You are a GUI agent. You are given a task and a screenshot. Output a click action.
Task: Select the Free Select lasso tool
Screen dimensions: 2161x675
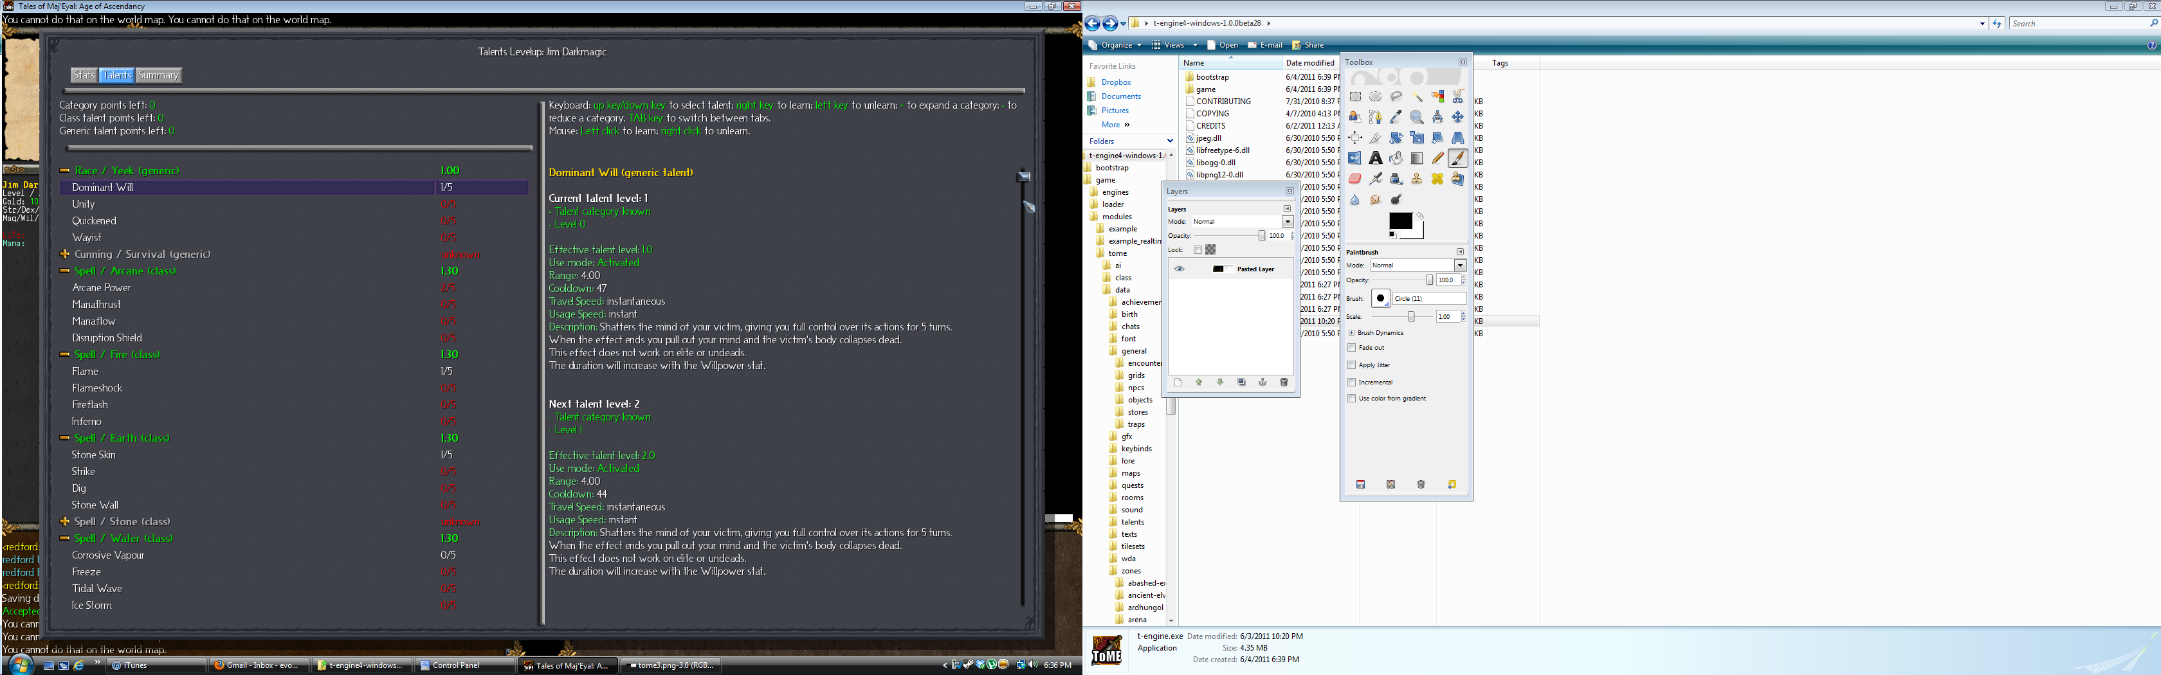pyautogui.click(x=1396, y=96)
